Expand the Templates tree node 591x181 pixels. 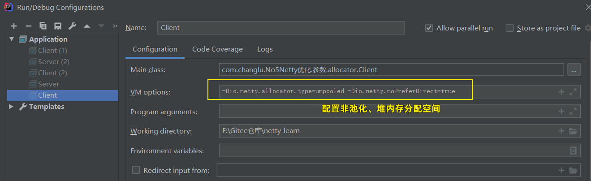12,107
